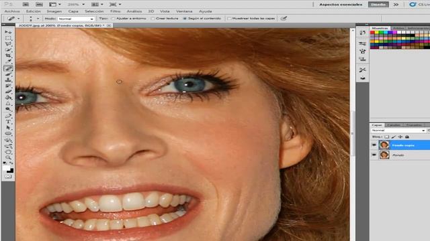The height and width of the screenshot is (241, 430).
Task: Open the Ventana menu
Action: point(184,11)
